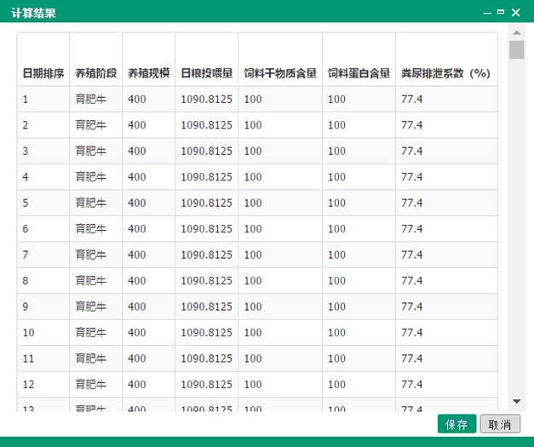
Task: Select the row 1 date order cell
Action: (43, 100)
